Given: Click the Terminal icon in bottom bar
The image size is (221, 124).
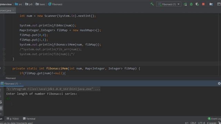Looking at the screenshot, I should coord(24,118).
